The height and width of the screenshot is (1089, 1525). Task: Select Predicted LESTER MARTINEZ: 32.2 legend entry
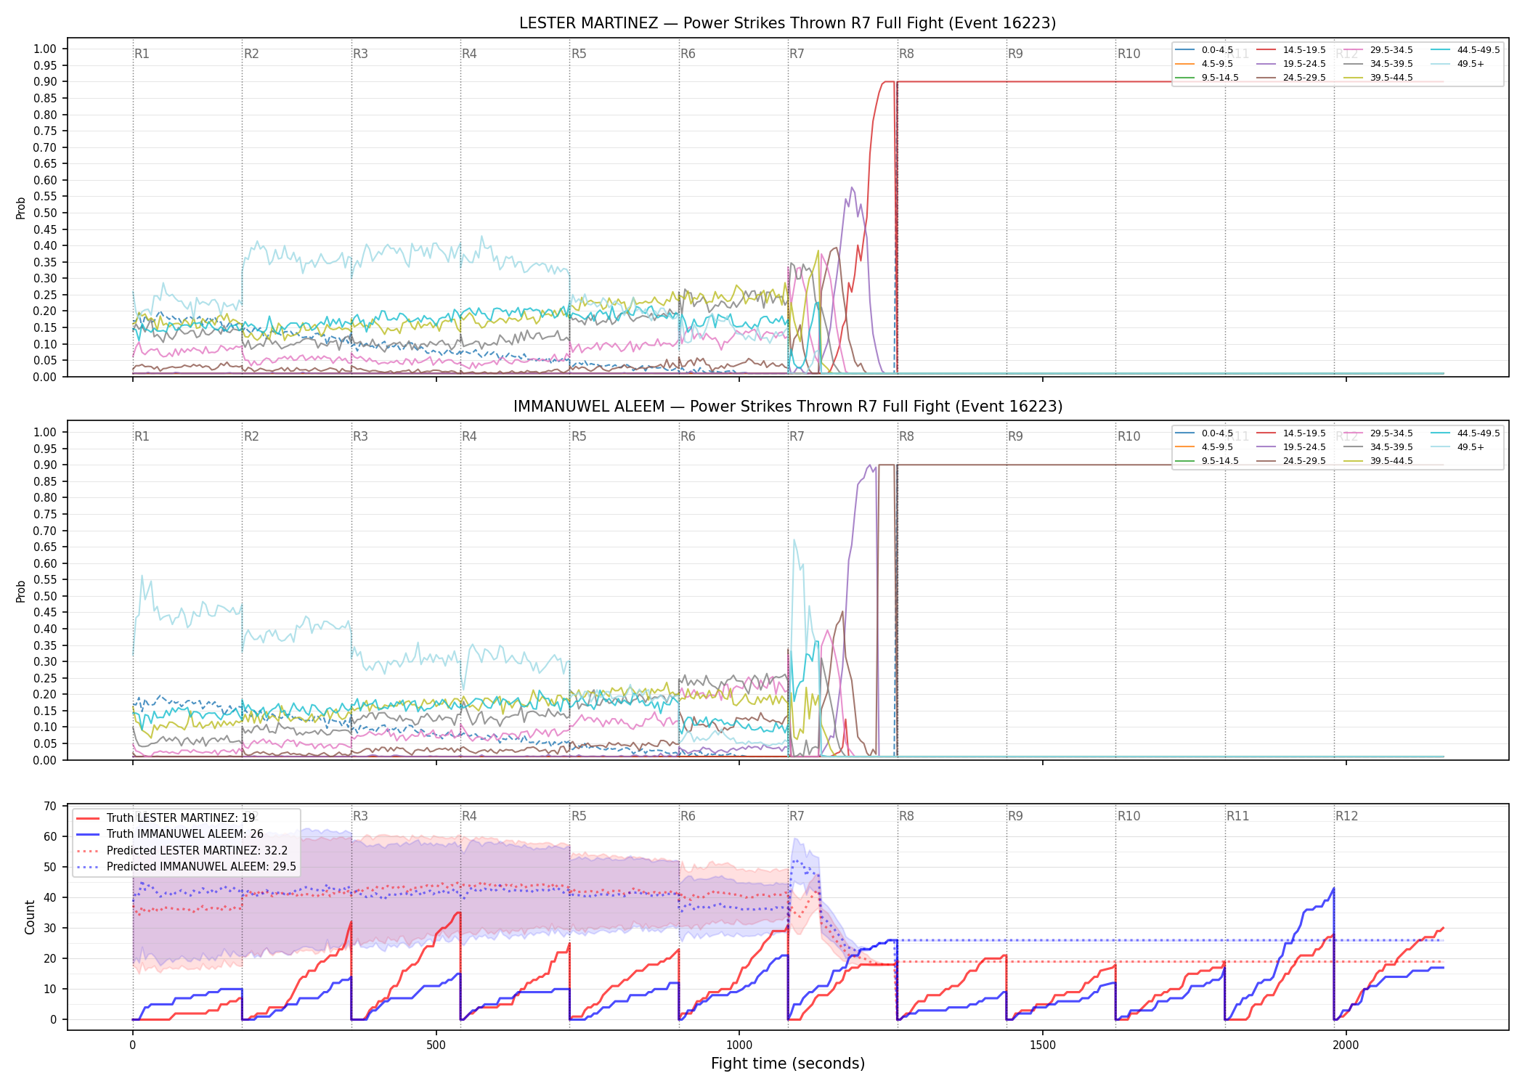click(x=182, y=851)
